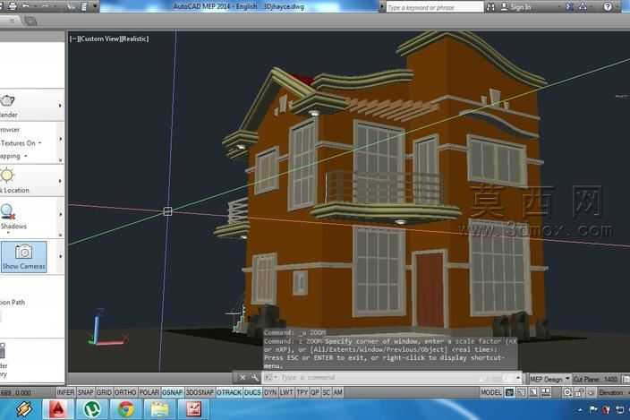Toggle AM annotation monitor
Image resolution: width=630 pixels, height=420 pixels.
pyautogui.click(x=338, y=392)
